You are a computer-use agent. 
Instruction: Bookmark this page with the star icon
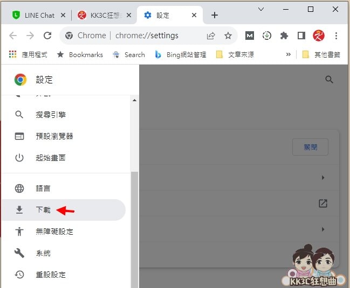click(228, 36)
